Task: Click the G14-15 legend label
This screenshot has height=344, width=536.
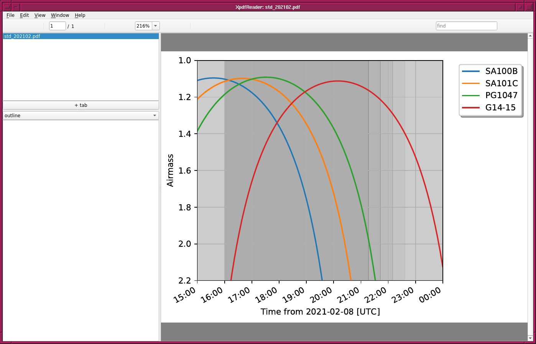Action: [500, 108]
